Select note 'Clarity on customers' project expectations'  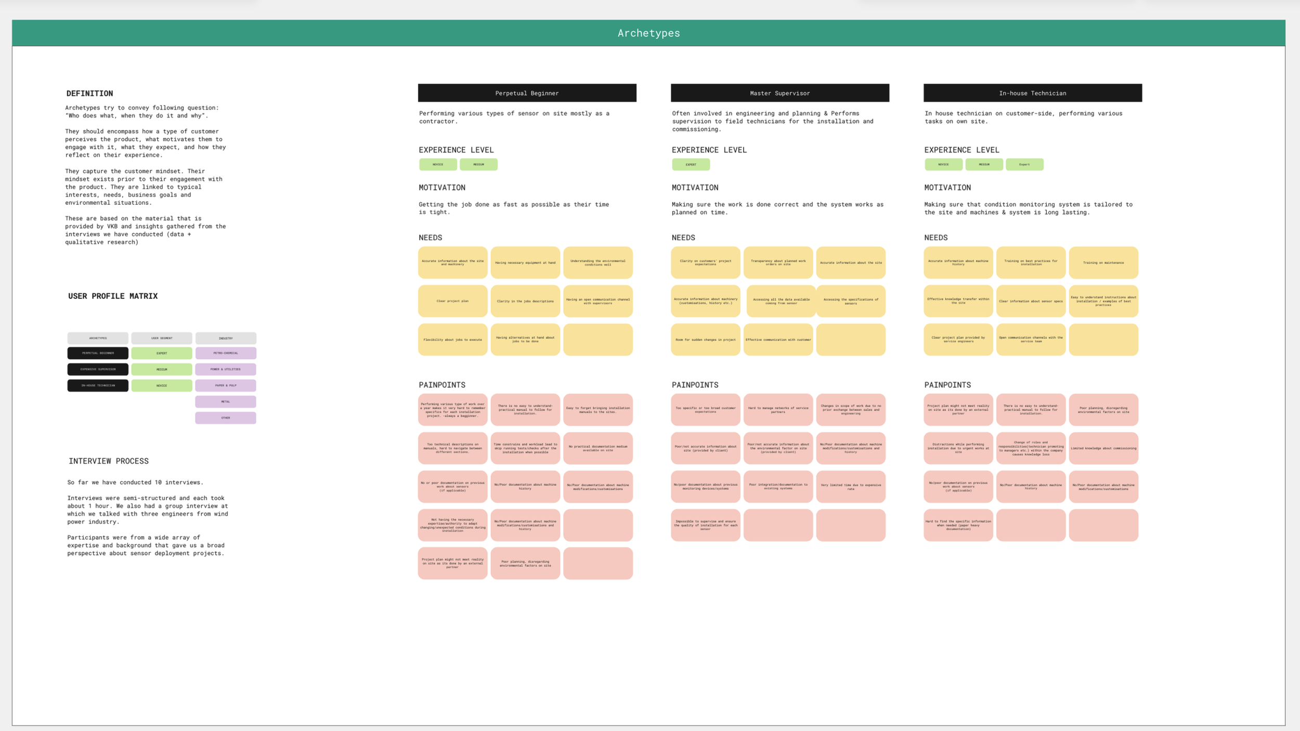click(x=705, y=263)
